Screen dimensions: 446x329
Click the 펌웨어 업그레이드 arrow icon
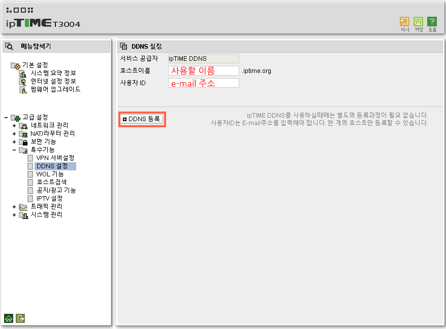(23, 90)
